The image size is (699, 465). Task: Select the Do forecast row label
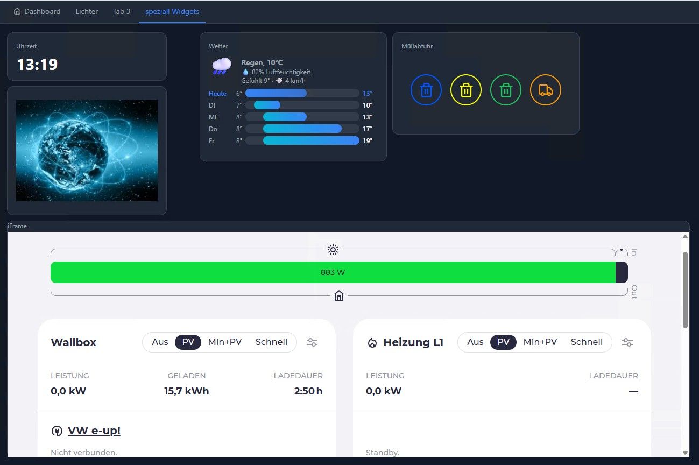click(x=213, y=129)
